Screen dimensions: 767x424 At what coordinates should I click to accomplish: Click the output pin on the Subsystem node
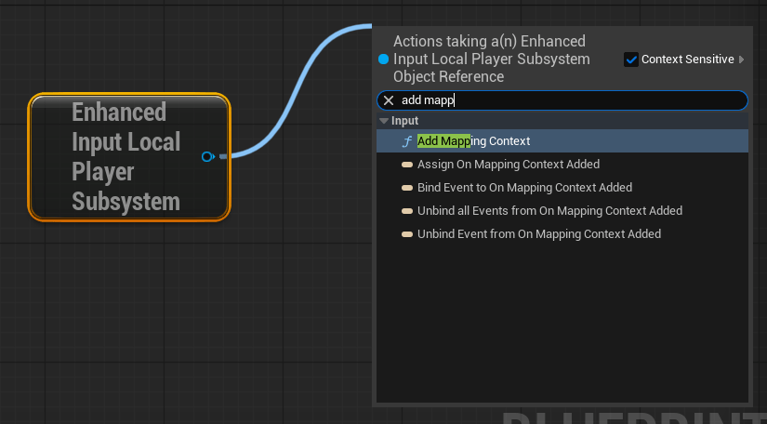tap(207, 156)
